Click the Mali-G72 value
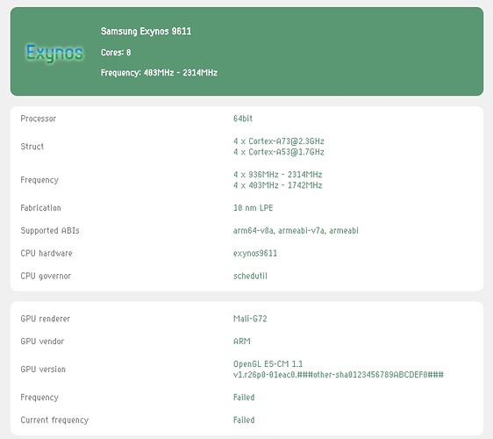 (250, 319)
